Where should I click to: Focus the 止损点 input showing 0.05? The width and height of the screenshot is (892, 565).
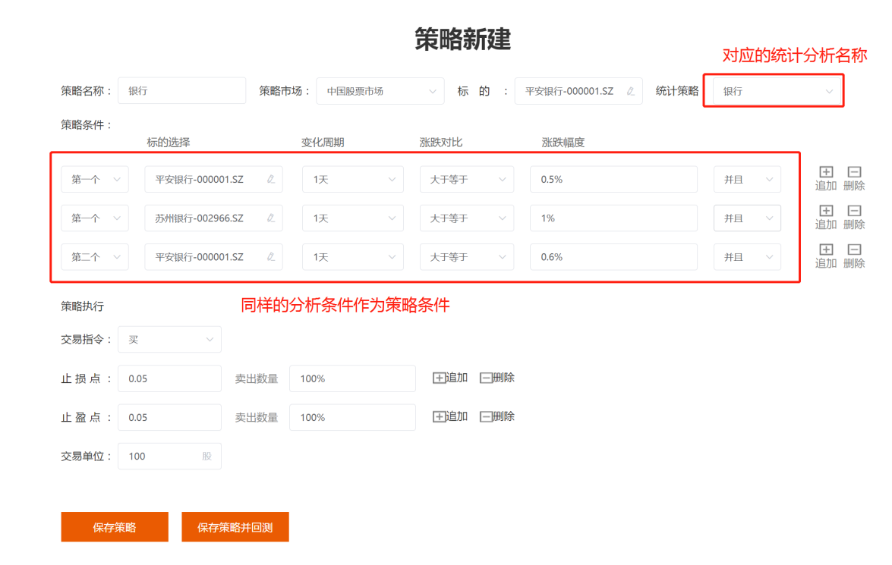click(x=169, y=378)
